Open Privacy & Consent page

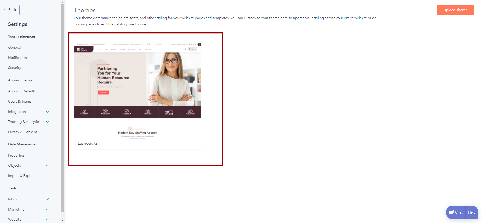pyautogui.click(x=23, y=132)
